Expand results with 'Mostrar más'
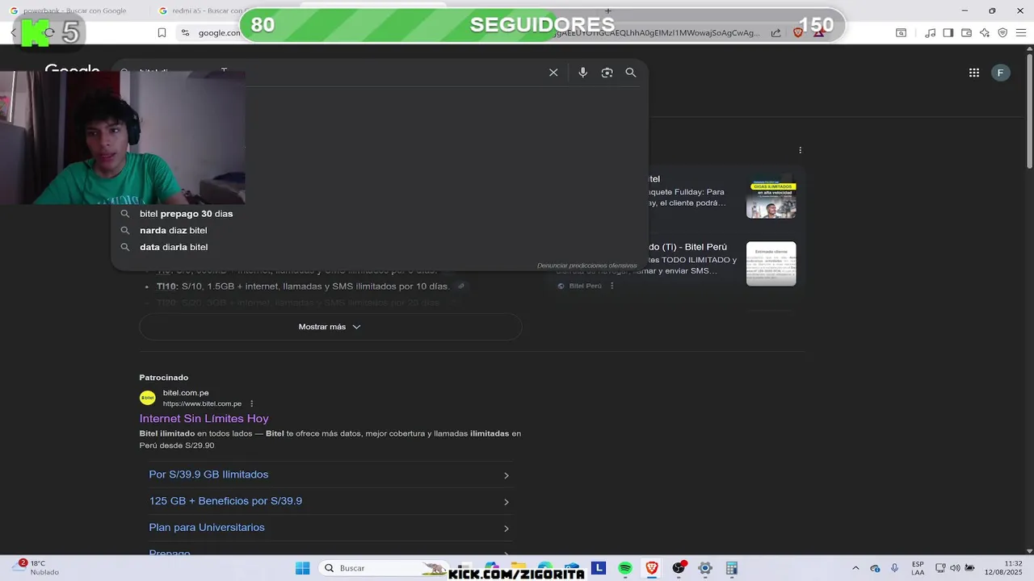 [x=330, y=327]
